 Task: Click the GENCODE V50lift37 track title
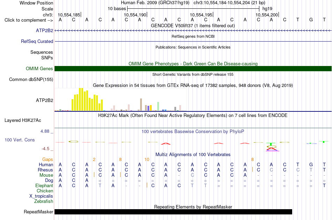(193, 26)
